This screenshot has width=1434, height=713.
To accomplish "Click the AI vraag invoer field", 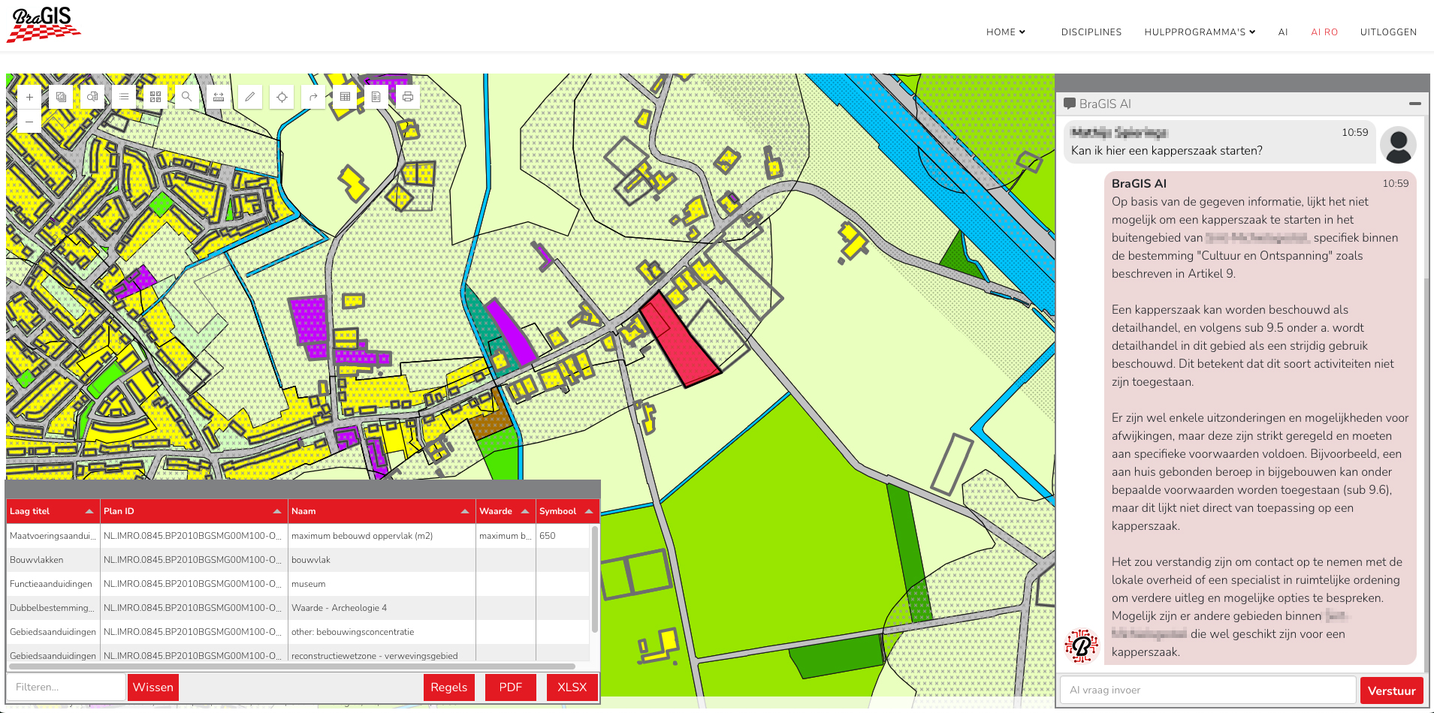I will (1207, 690).
